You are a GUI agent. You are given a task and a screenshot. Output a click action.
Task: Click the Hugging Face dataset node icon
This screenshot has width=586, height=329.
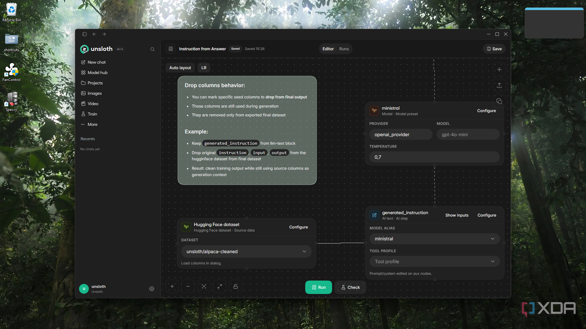186,227
